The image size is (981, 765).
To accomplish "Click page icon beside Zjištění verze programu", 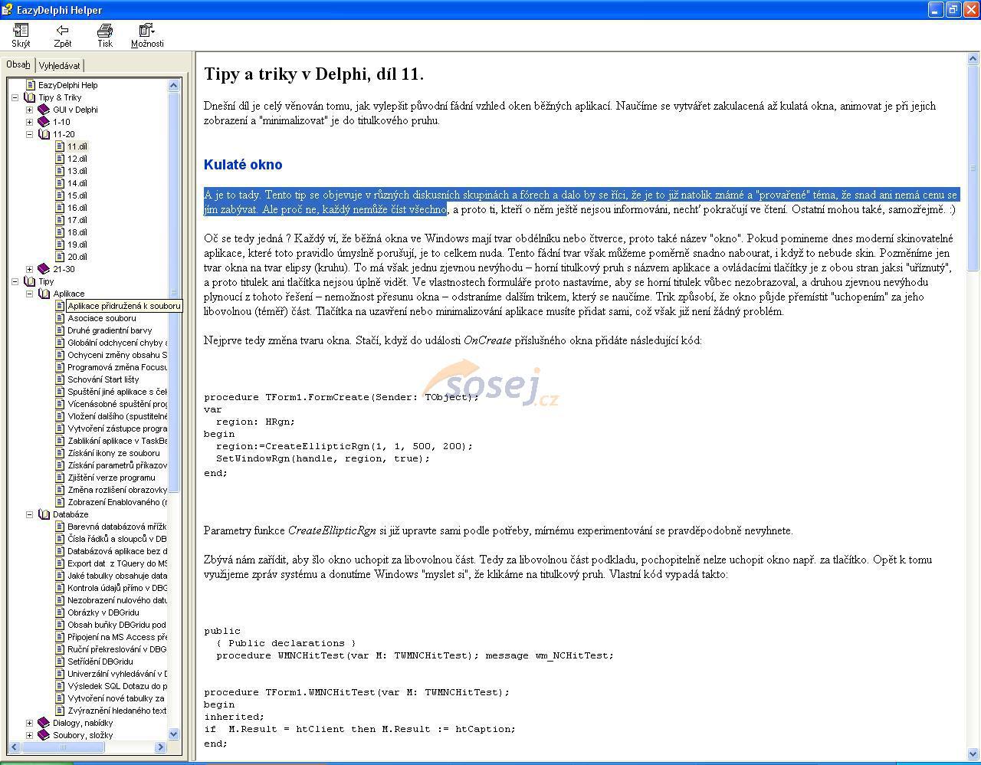I will coord(60,478).
